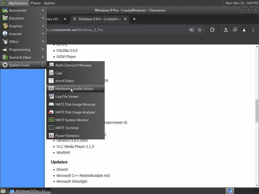Switch to the Windows 9 Pro tab

coord(100,19)
